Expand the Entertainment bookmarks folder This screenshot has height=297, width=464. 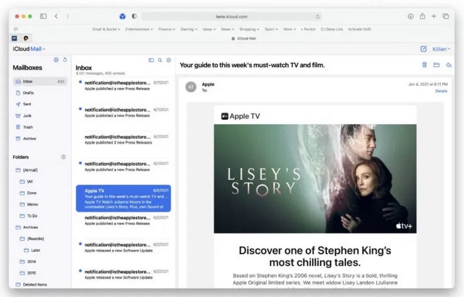[x=139, y=30]
